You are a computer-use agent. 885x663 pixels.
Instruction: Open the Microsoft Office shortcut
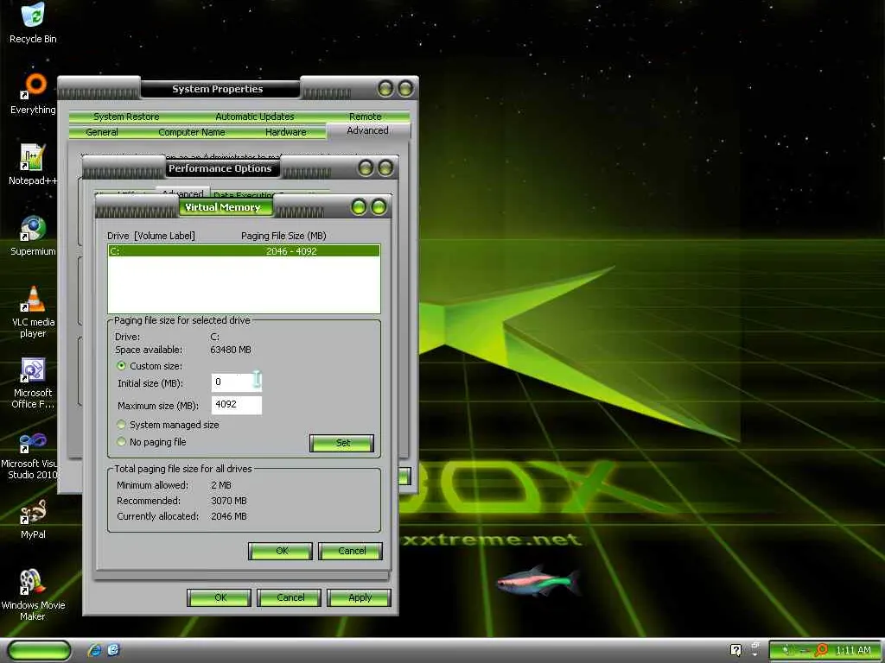[33, 382]
